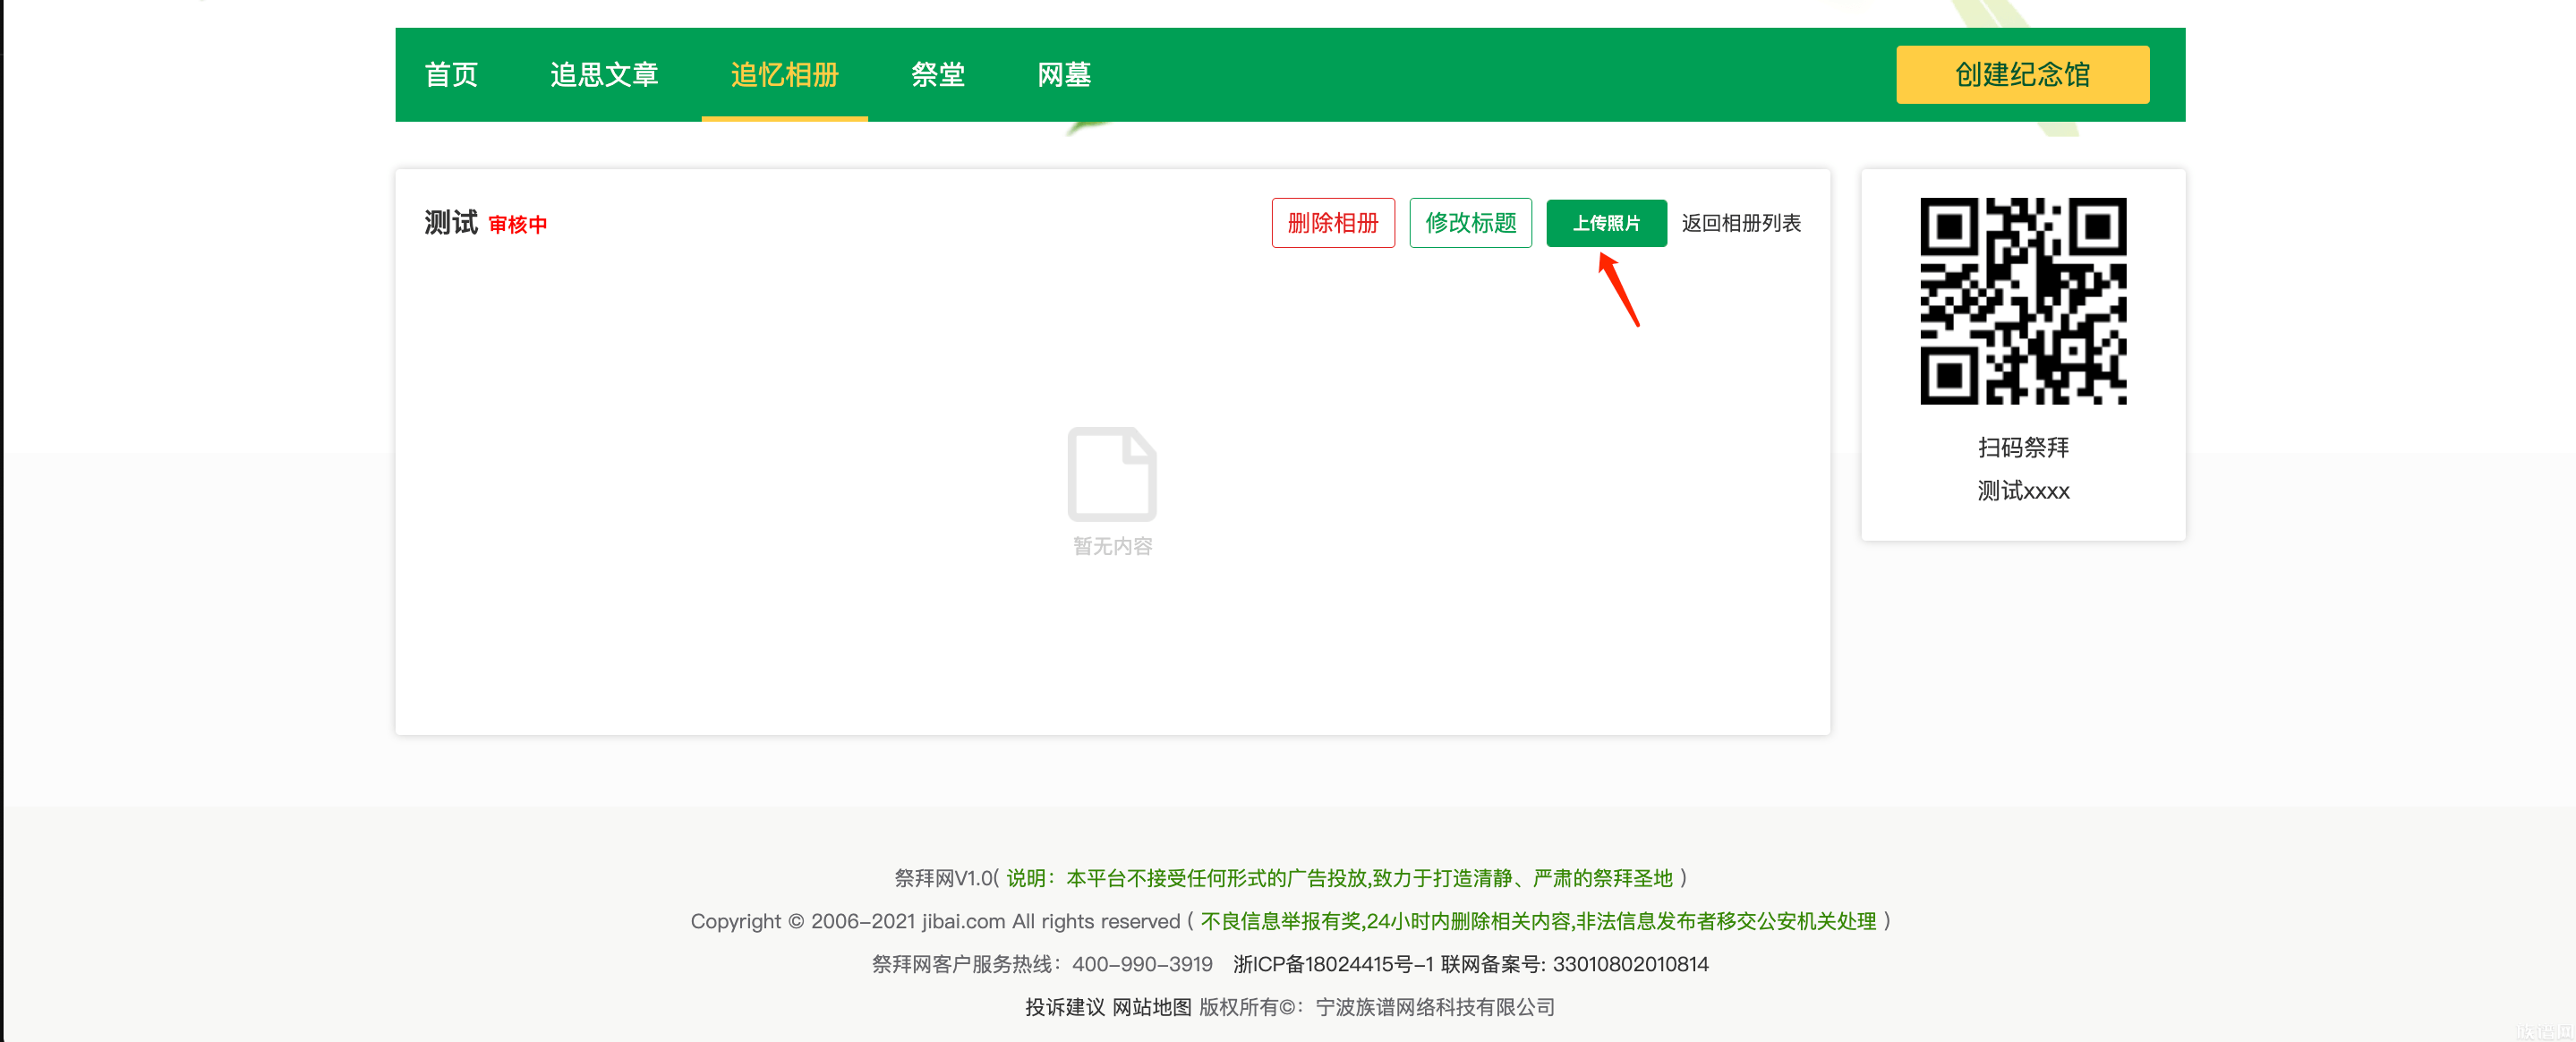The width and height of the screenshot is (2576, 1042).
Task: Click the empty document placeholder icon
Action: [x=1112, y=474]
